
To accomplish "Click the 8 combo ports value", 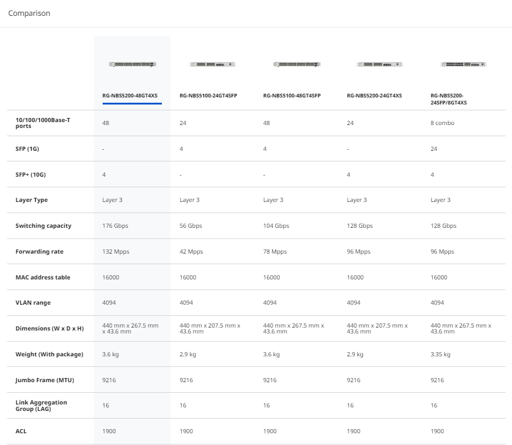I will [x=442, y=123].
